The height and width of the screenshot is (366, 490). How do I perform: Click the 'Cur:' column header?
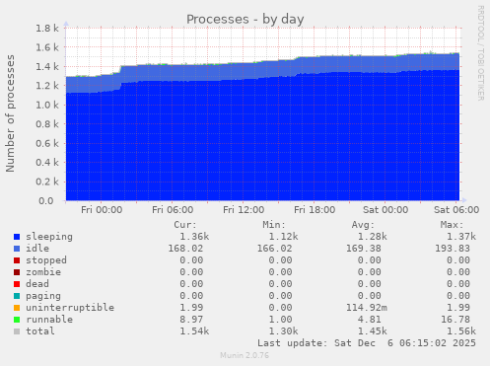[185, 225]
